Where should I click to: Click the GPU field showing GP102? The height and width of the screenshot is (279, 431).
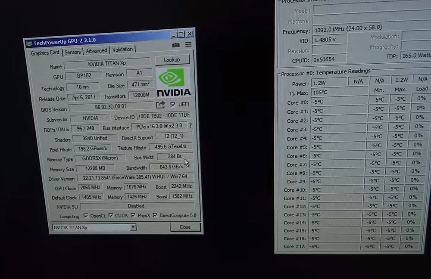(84, 75)
